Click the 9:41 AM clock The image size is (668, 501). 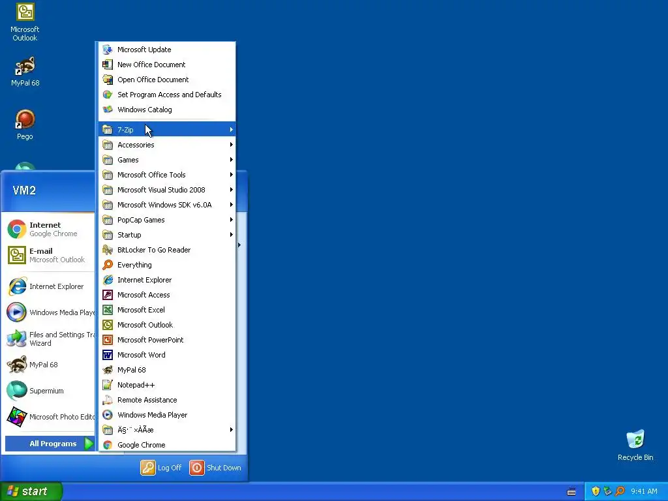coord(644,491)
